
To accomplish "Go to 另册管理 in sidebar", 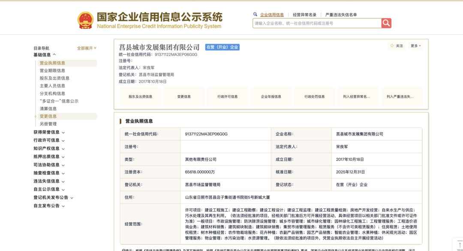I will pos(48,124).
